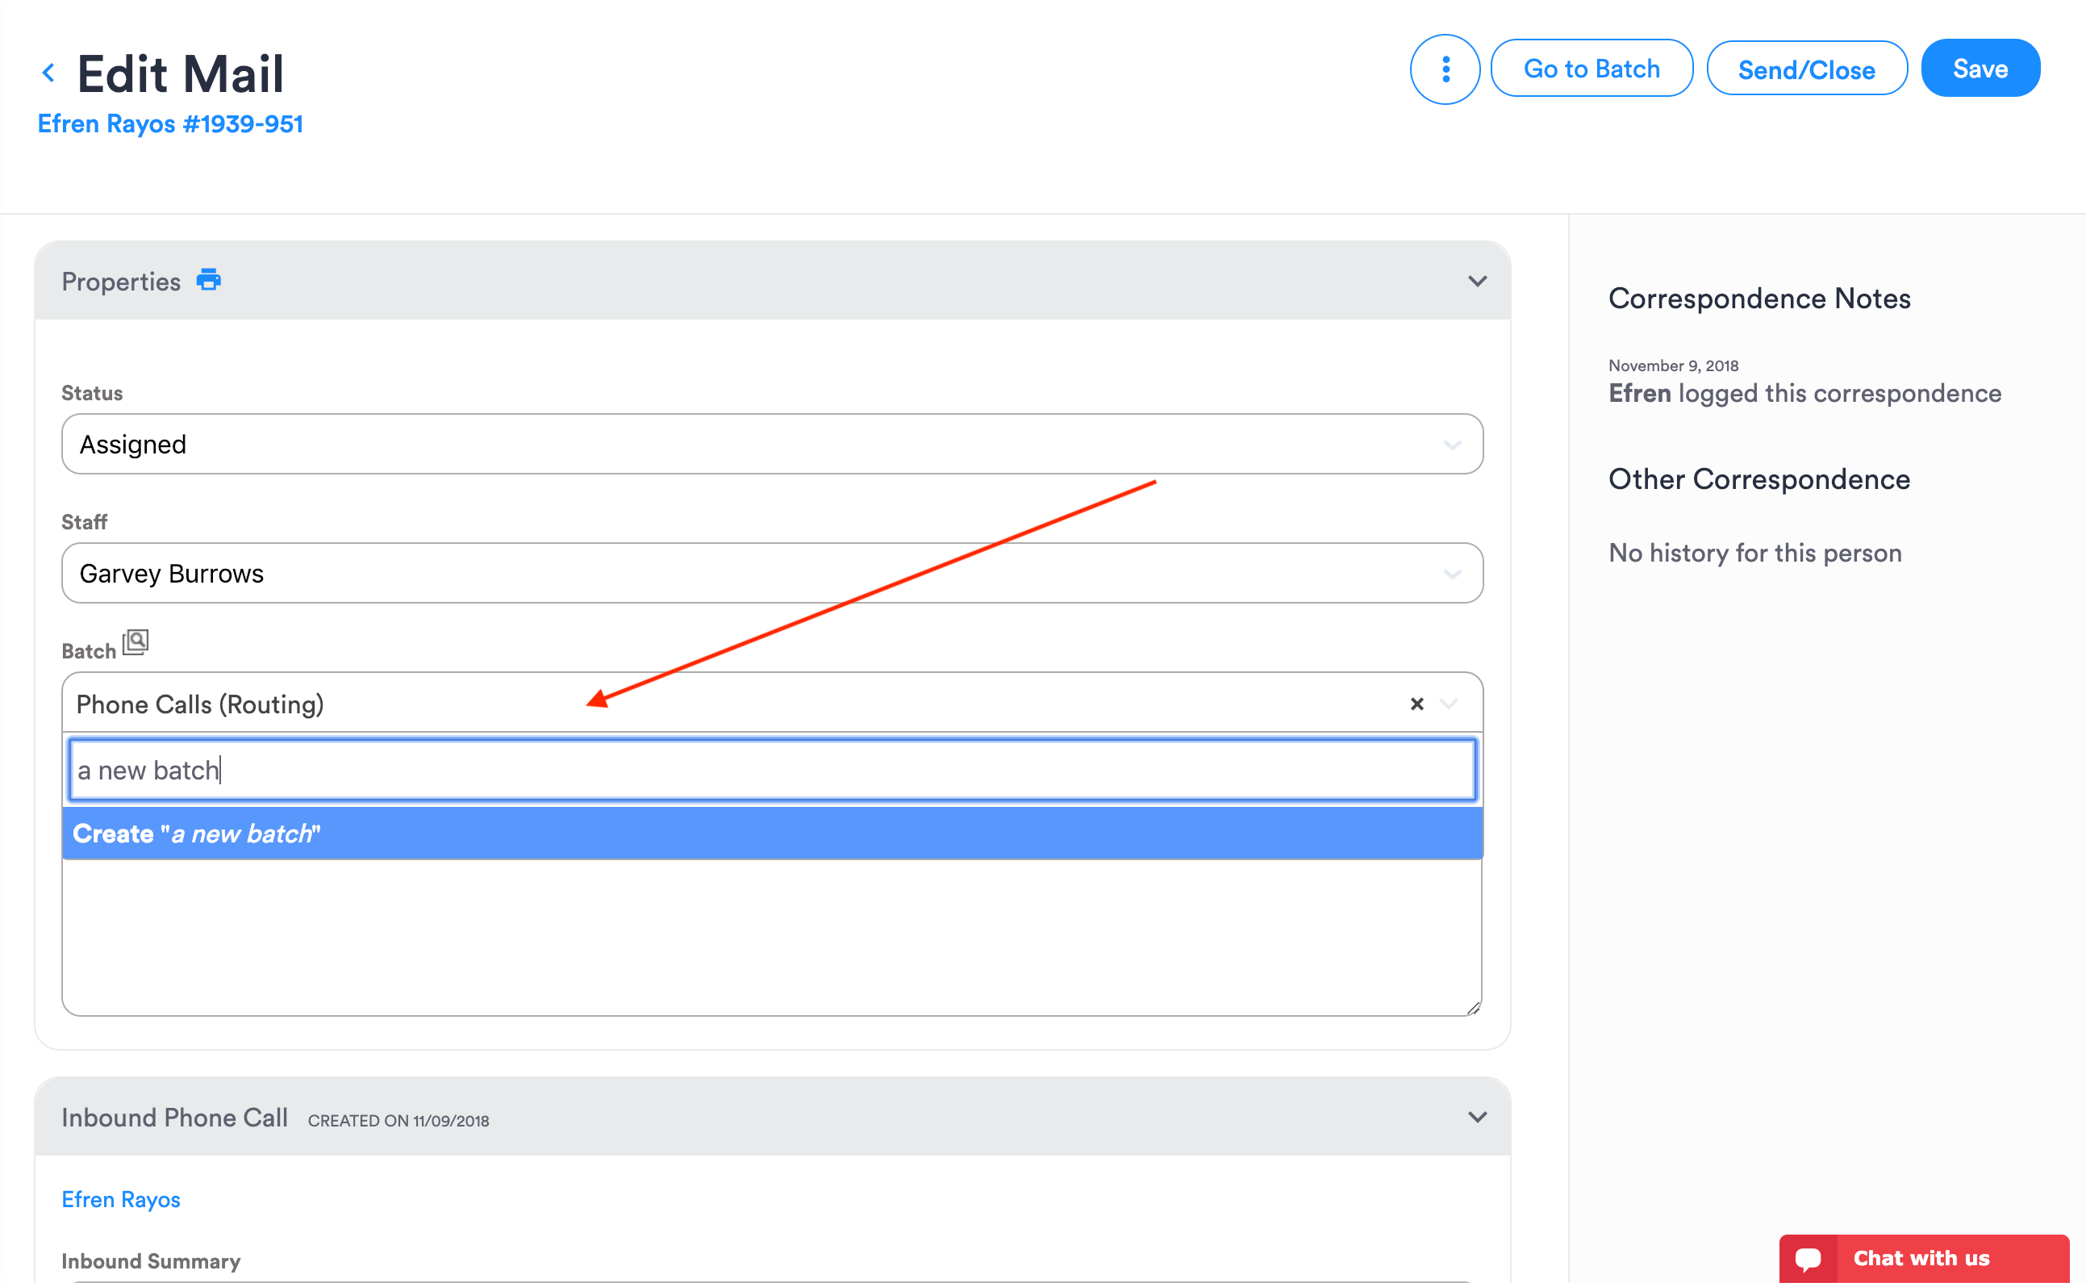Expand the Batch dropdown caret

(x=1450, y=704)
